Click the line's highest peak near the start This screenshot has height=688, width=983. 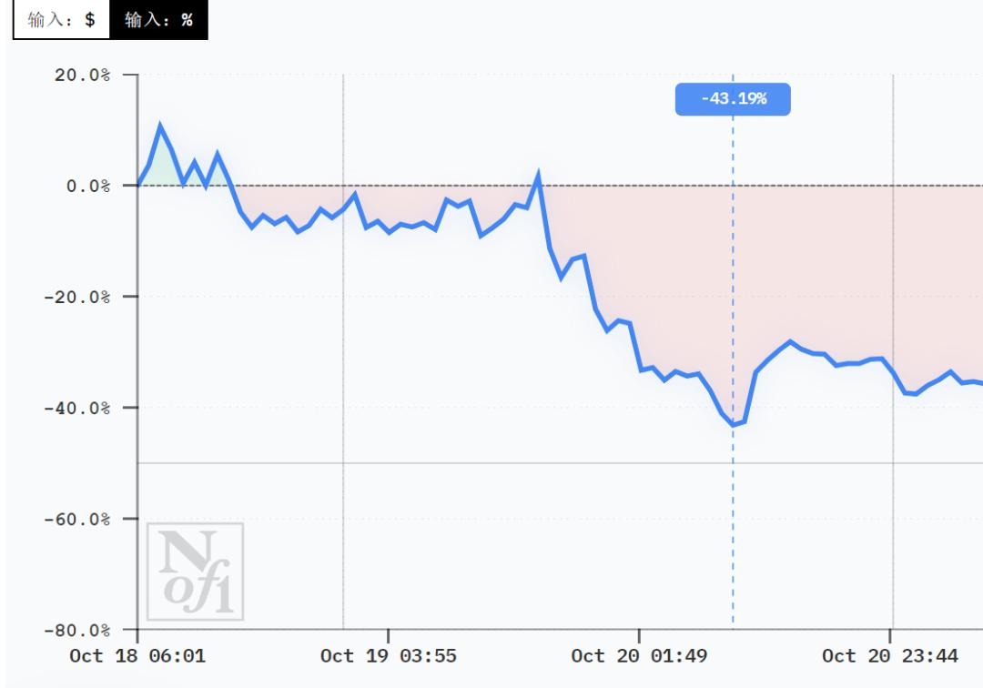coord(160,126)
